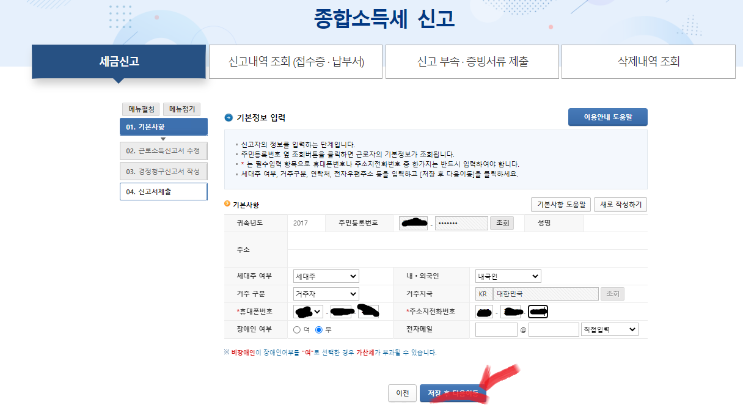Open the 이용안내 도움말 guide
743x413 pixels.
point(608,117)
